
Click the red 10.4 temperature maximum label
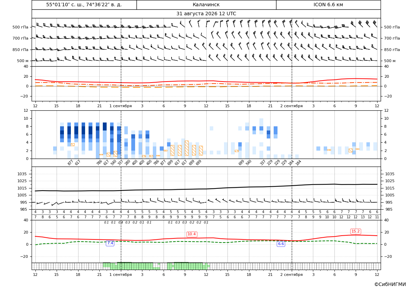pos(192,234)
